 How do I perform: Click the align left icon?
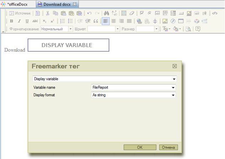point(106,21)
